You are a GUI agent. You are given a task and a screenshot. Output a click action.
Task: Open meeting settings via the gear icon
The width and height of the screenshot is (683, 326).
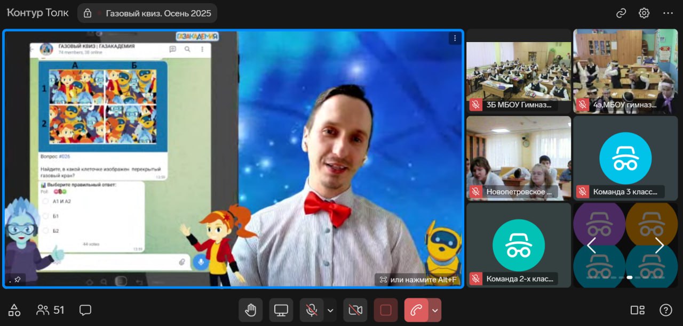click(644, 13)
